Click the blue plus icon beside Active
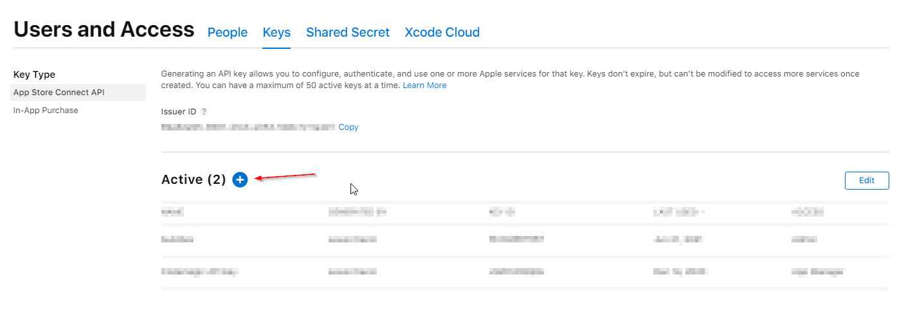 240,180
